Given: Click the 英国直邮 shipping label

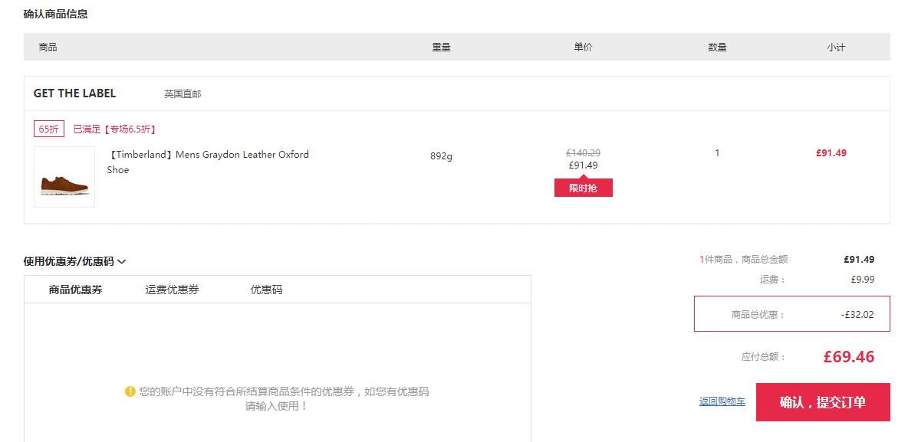Looking at the screenshot, I should click(x=183, y=93).
